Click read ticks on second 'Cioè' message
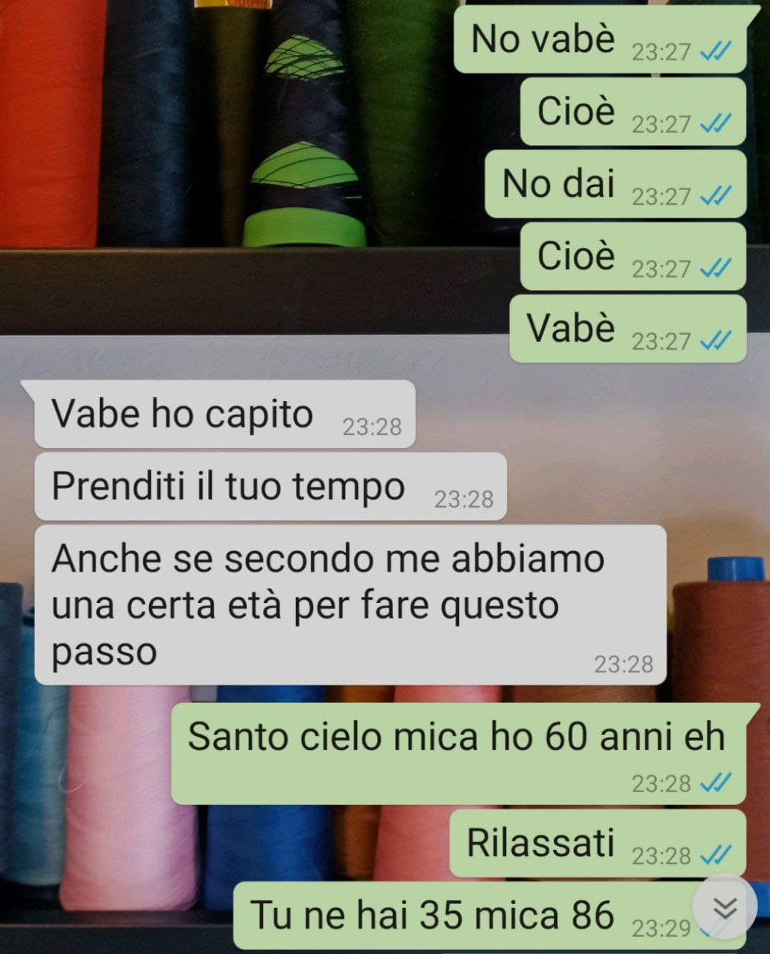The width and height of the screenshot is (770, 954). click(716, 268)
